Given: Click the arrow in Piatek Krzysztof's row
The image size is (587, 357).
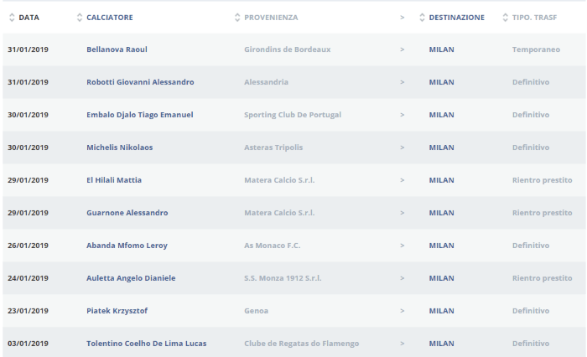Looking at the screenshot, I should pos(403,311).
